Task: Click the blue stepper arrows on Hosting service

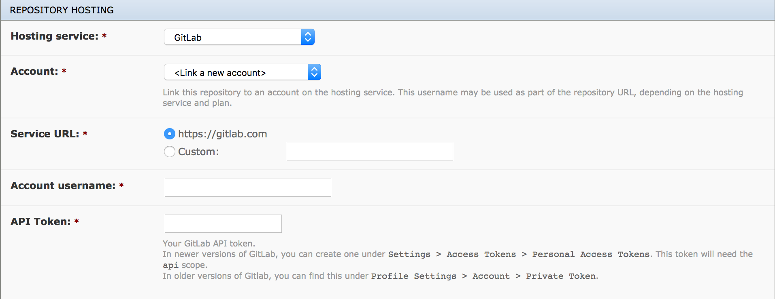Action: (x=308, y=37)
